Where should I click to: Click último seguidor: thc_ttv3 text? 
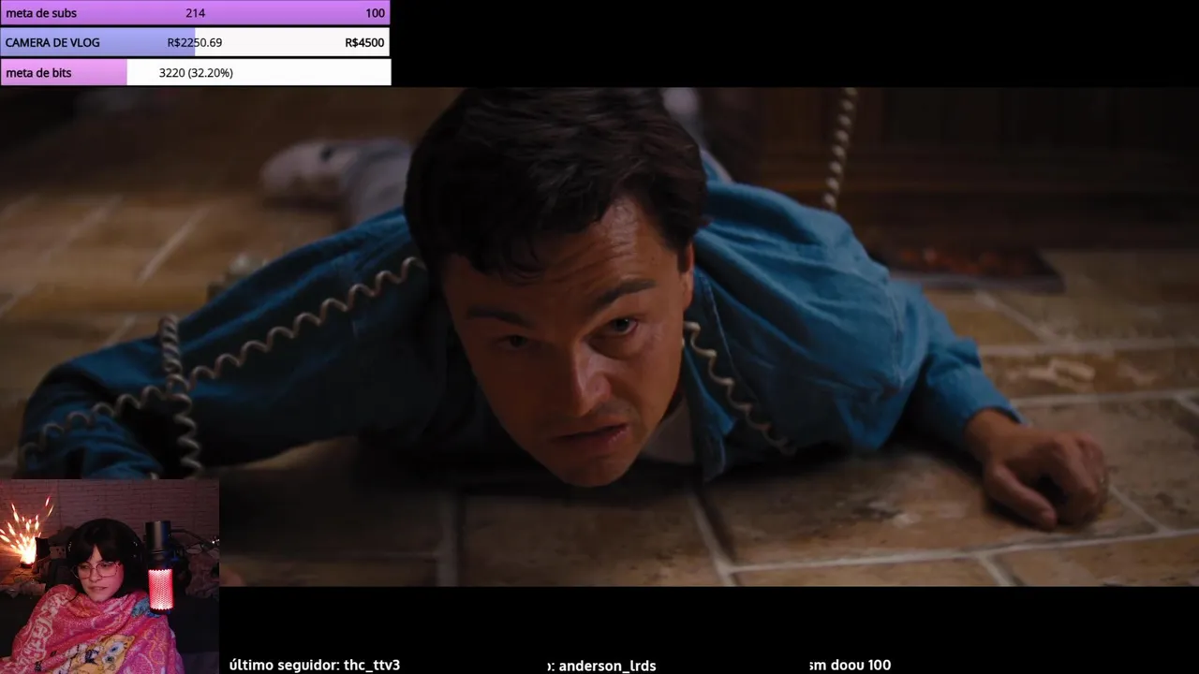[315, 665]
